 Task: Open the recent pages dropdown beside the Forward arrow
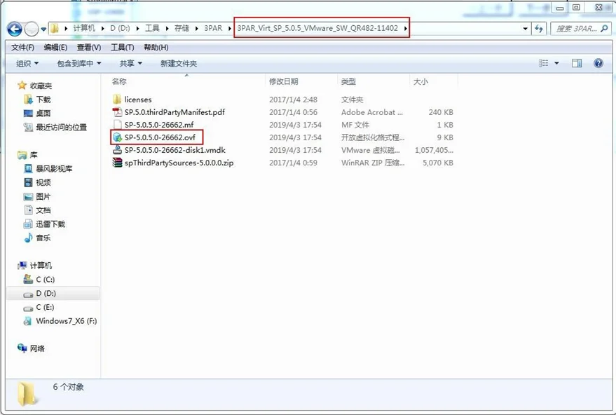pyautogui.click(x=43, y=29)
